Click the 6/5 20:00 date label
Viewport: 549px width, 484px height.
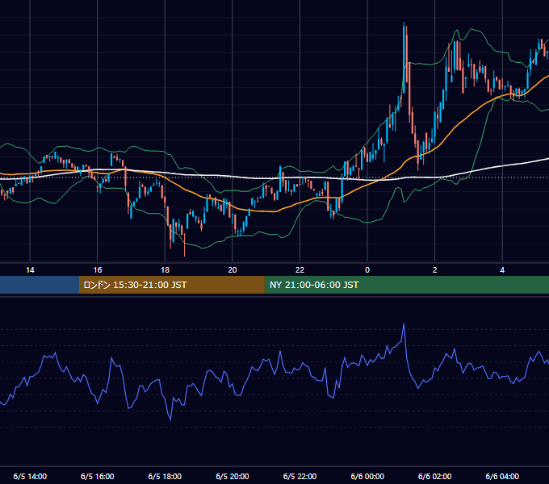tap(233, 476)
